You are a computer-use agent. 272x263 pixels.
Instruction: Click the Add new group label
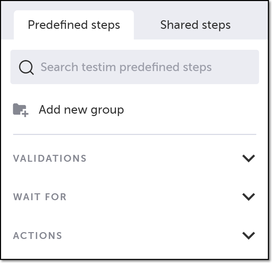[x=81, y=110]
